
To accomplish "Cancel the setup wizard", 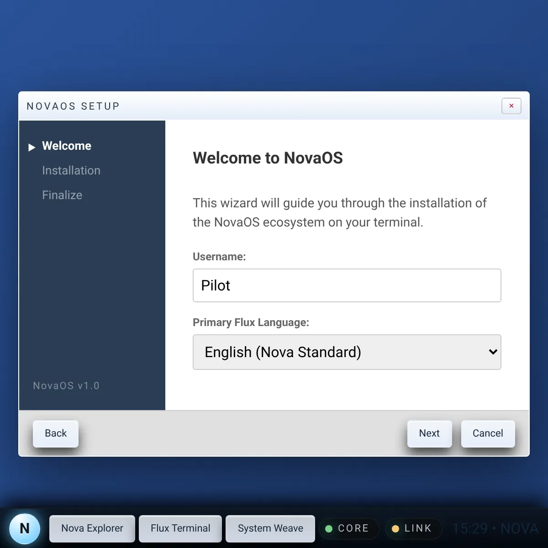I will click(488, 433).
